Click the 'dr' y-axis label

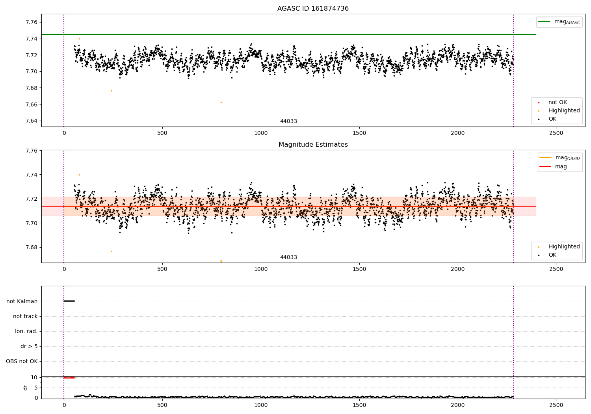click(x=26, y=388)
